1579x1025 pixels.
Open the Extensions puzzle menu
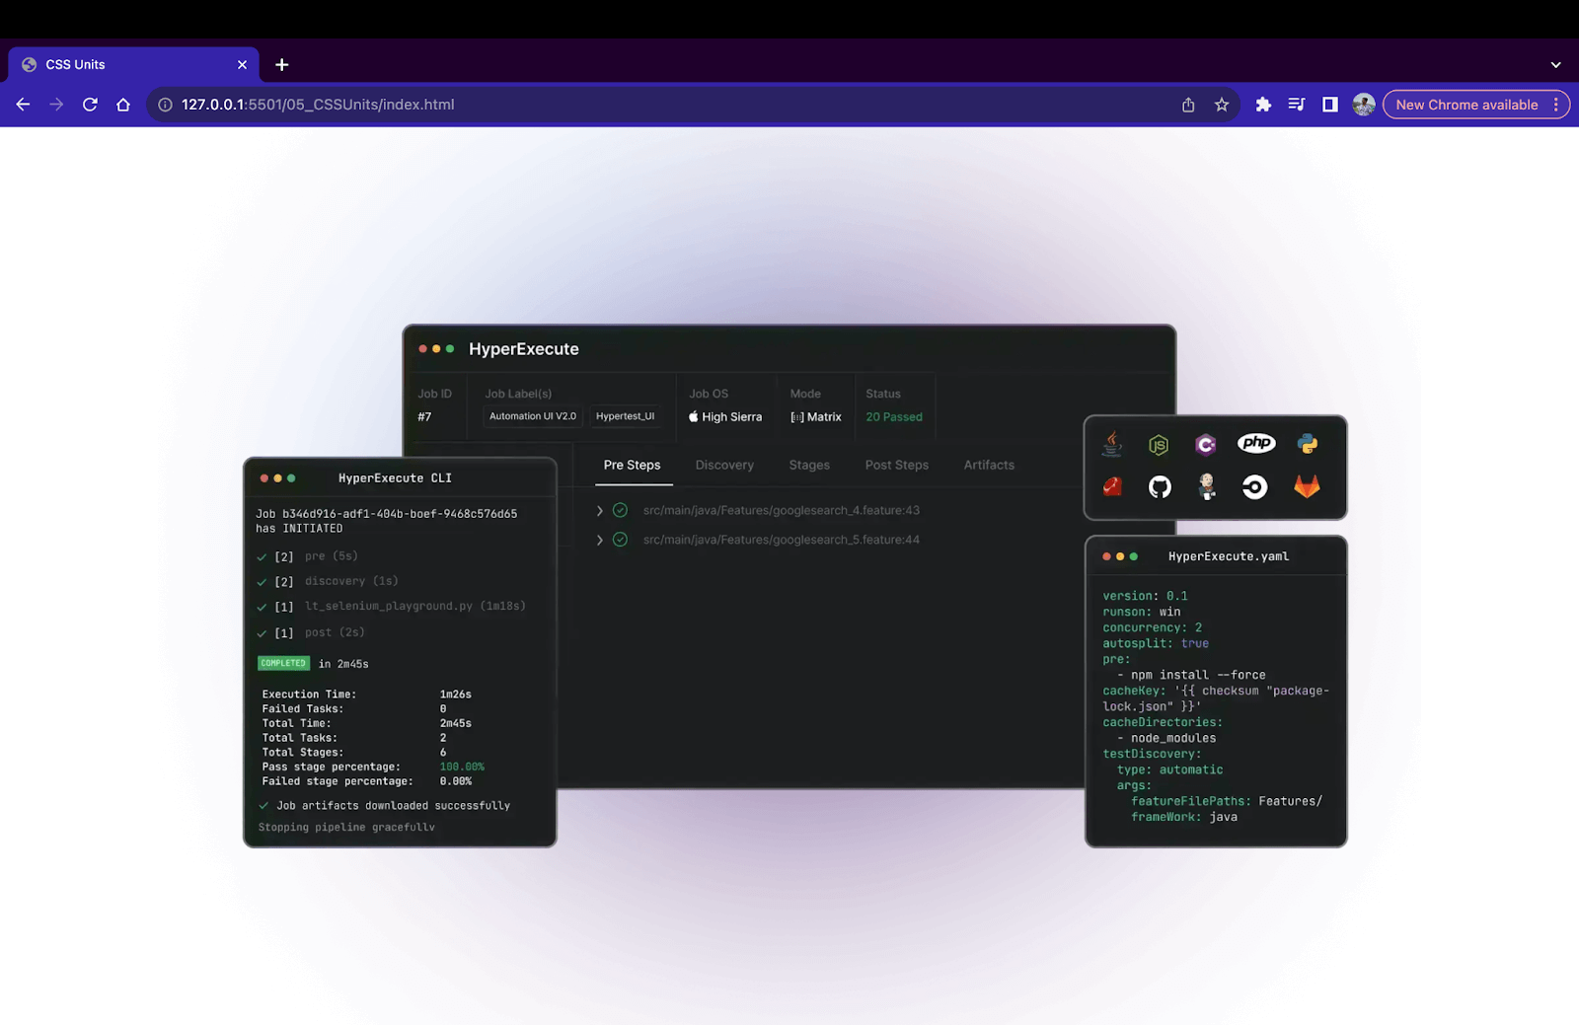(1263, 105)
